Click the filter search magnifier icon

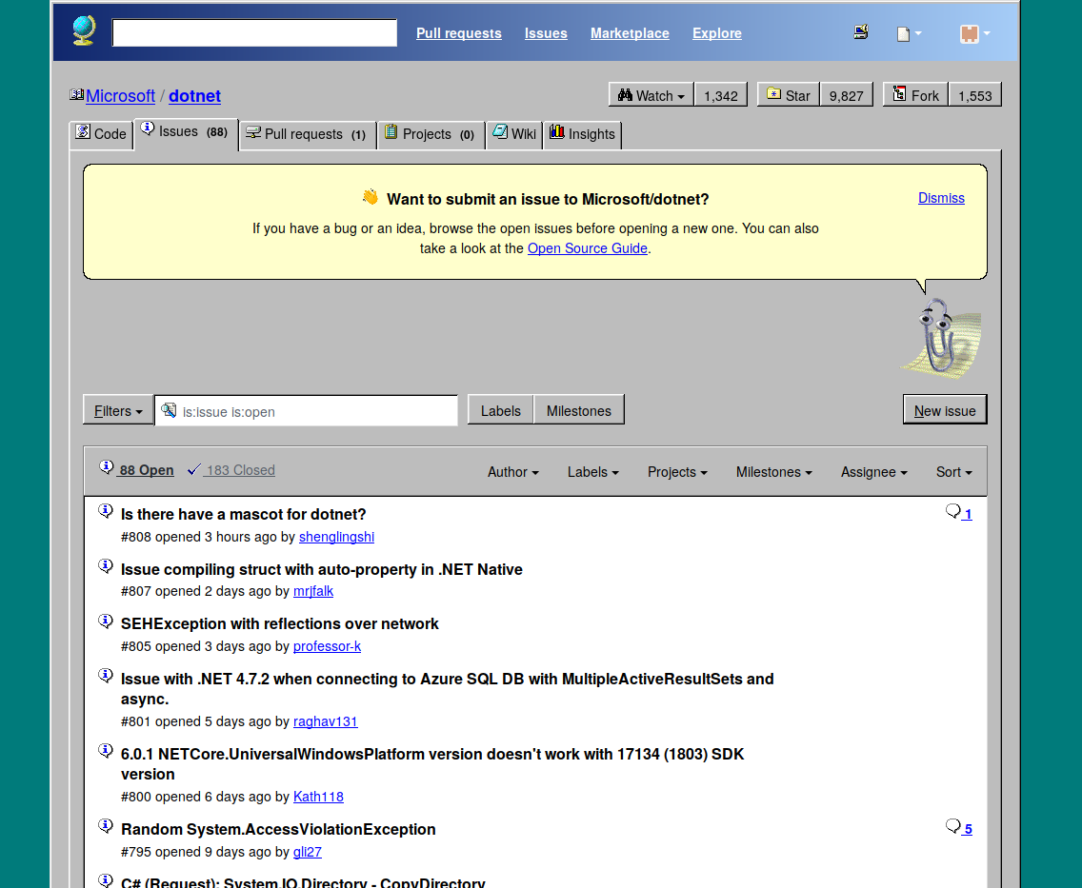click(169, 410)
